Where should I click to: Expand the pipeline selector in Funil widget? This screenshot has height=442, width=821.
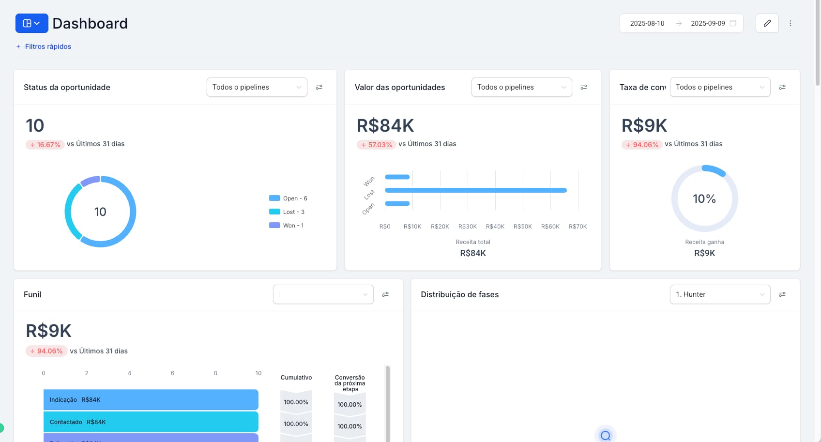point(323,294)
